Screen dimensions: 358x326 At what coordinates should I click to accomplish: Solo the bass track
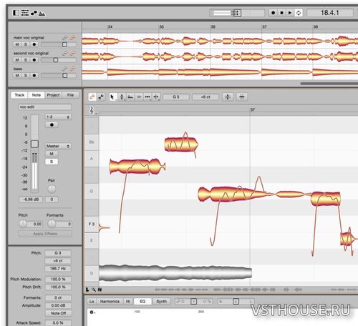[26, 75]
